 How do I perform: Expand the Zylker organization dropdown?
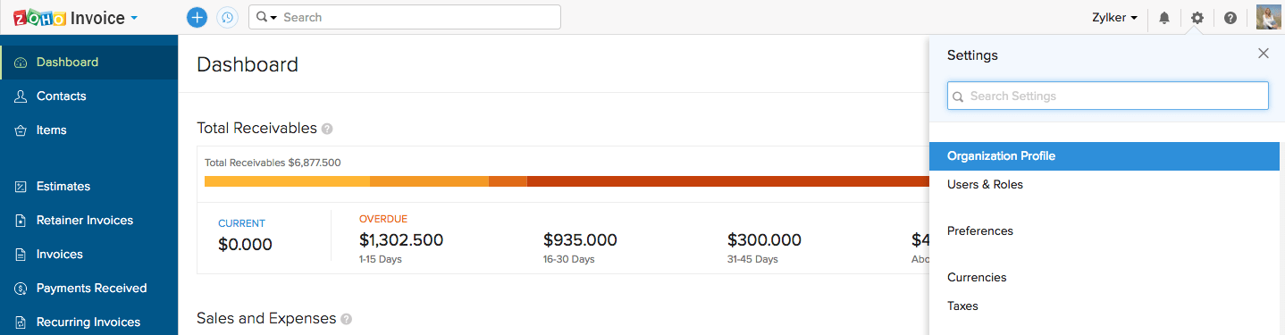coord(1114,18)
